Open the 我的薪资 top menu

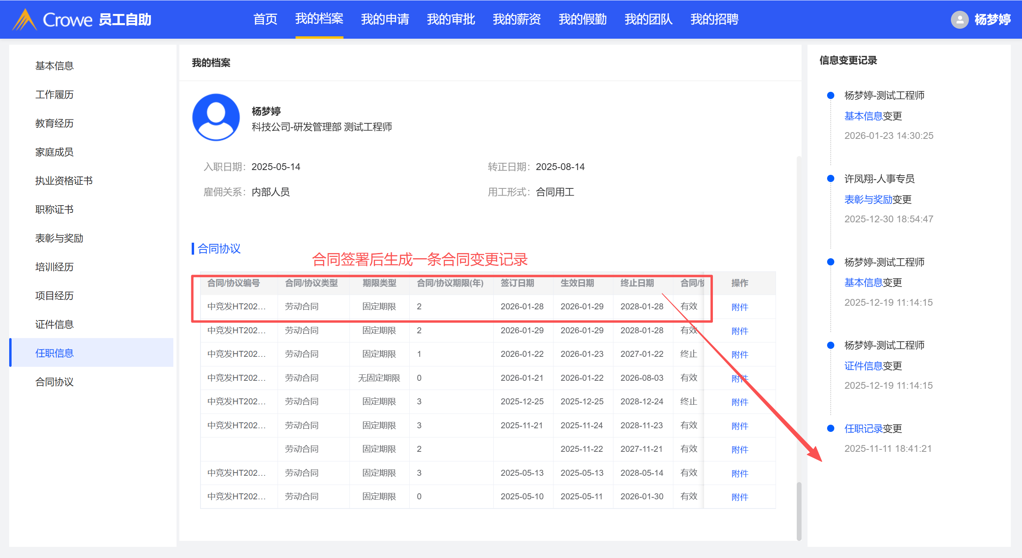point(516,19)
